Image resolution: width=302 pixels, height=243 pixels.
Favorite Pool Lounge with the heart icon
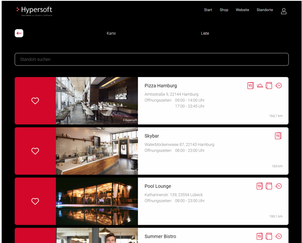pos(35,201)
